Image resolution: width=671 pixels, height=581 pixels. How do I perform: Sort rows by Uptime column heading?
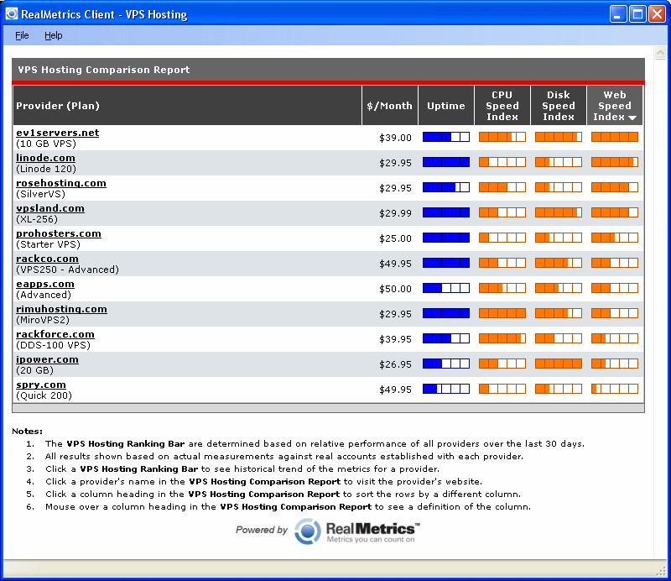(445, 106)
